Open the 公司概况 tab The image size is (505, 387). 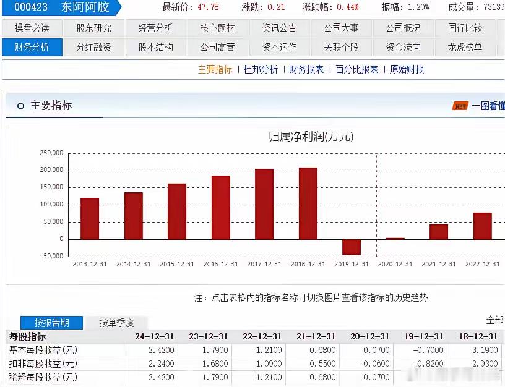click(403, 28)
